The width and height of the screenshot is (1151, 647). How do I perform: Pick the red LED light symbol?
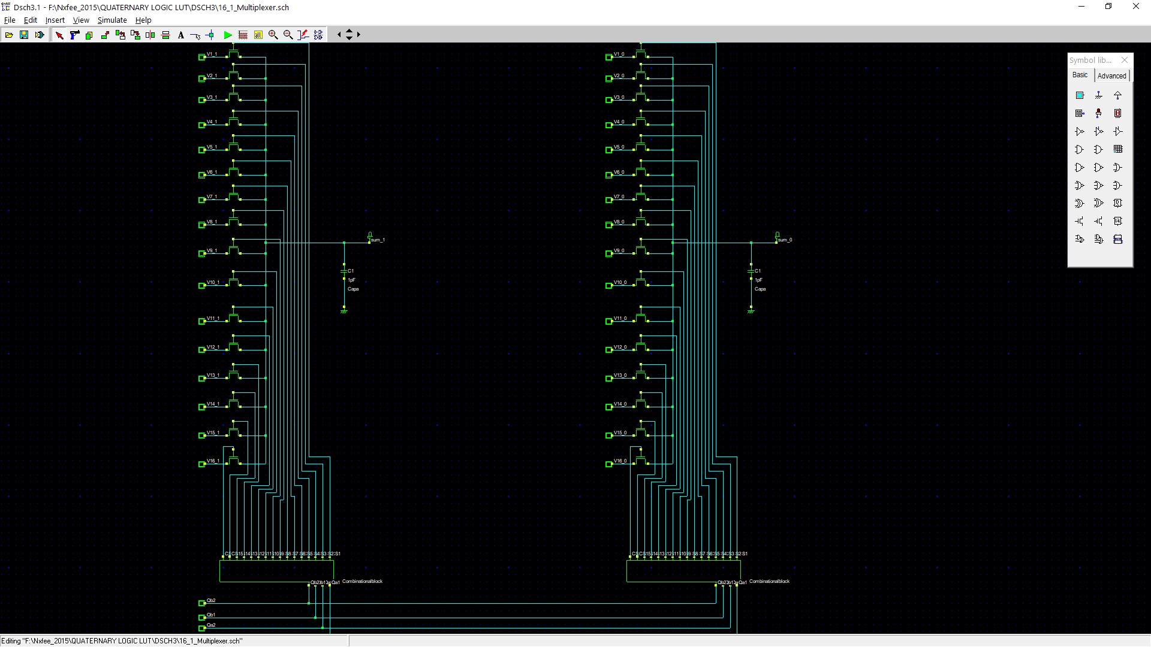(1099, 113)
